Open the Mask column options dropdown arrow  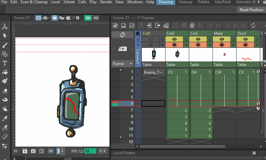click(x=234, y=45)
